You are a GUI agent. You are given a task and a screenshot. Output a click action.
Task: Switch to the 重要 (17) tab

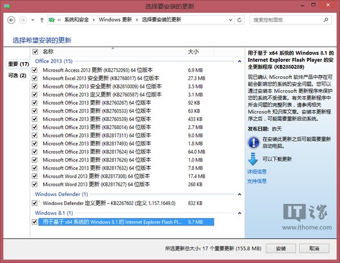[19, 64]
